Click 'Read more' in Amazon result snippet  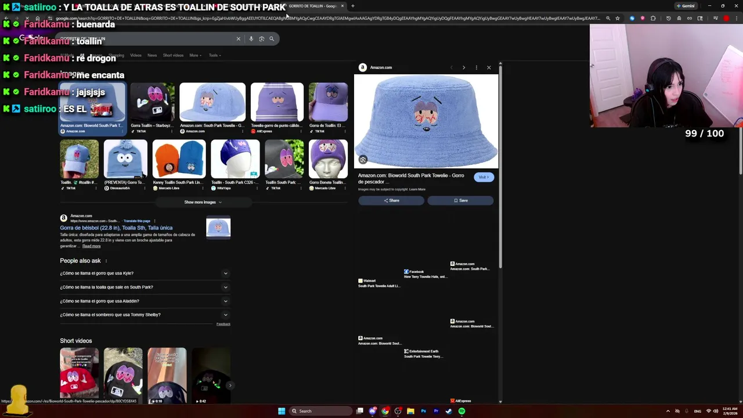91,246
